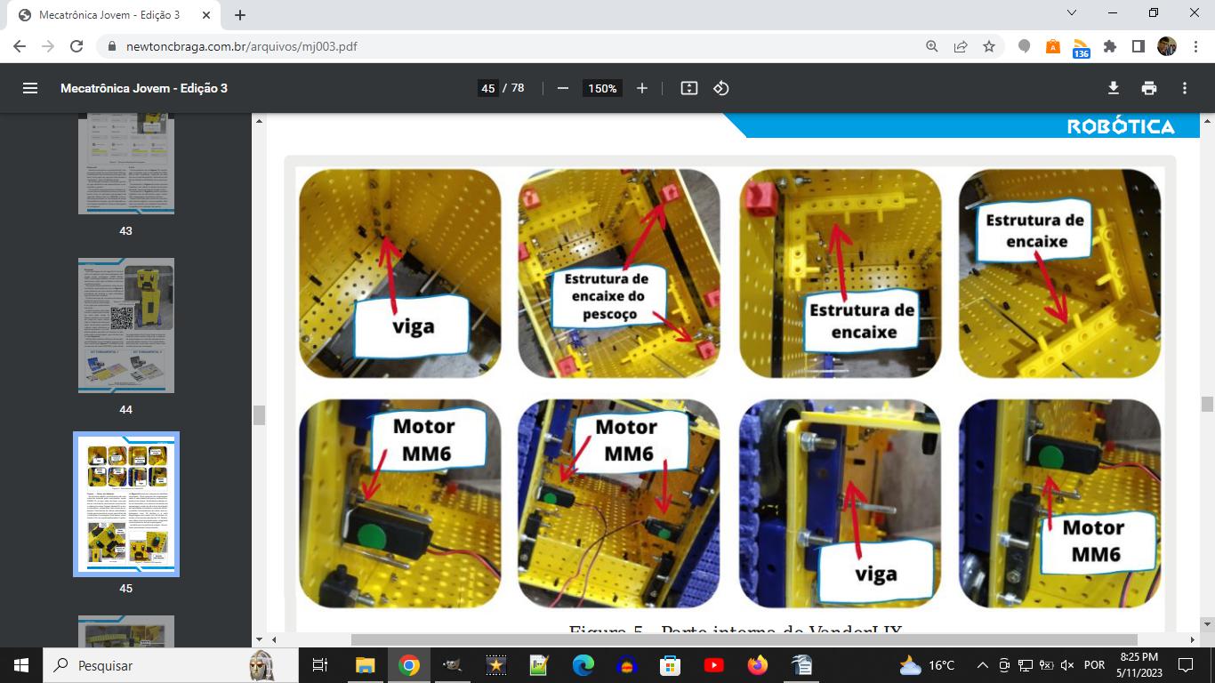The image size is (1215, 683).
Task: Open Chrome three-dot menu
Action: [x=1195, y=46]
